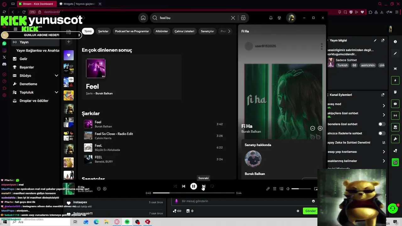This screenshot has width=402, height=226.
Task: Open Your Library icon in Spotify sidebar
Action: pos(68,32)
